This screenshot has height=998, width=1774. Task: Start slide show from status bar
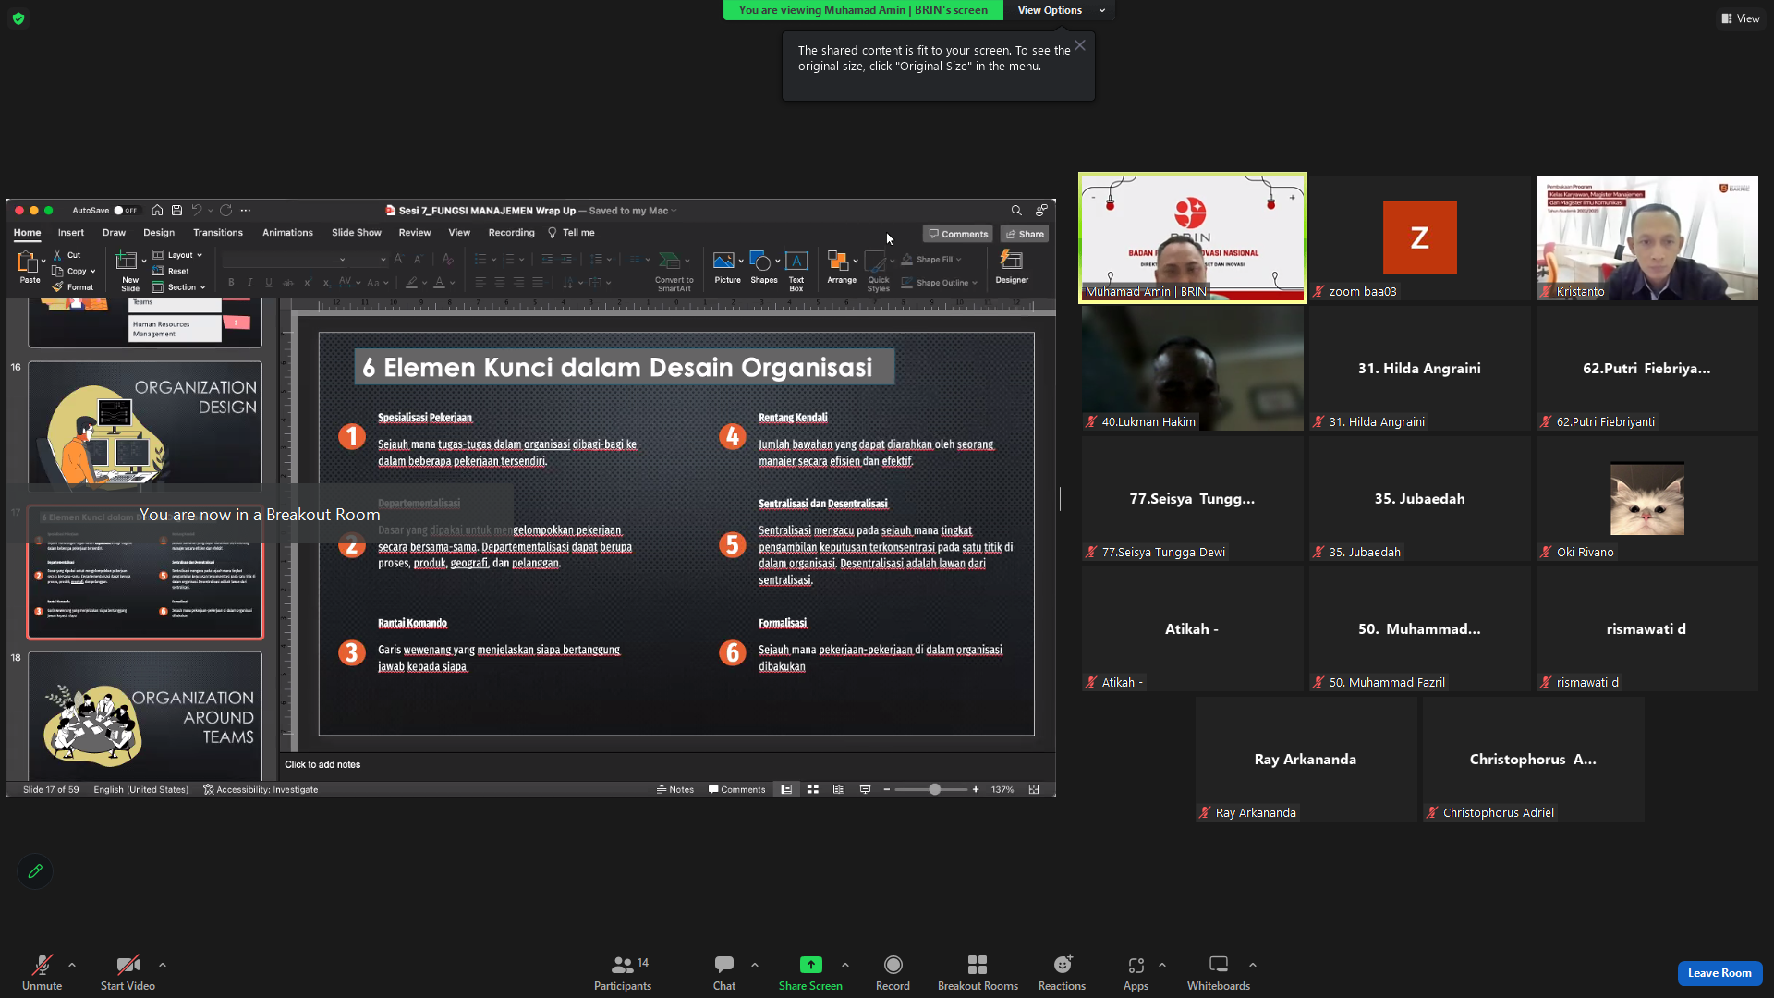(x=865, y=790)
